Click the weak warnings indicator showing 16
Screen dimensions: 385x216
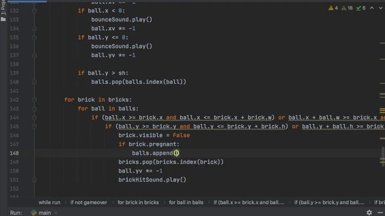347,8
